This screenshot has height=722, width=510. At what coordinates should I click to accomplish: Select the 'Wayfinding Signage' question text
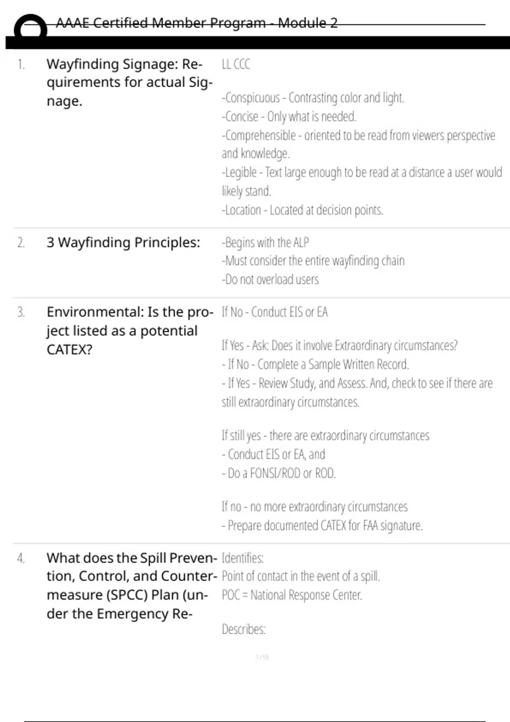tap(129, 82)
